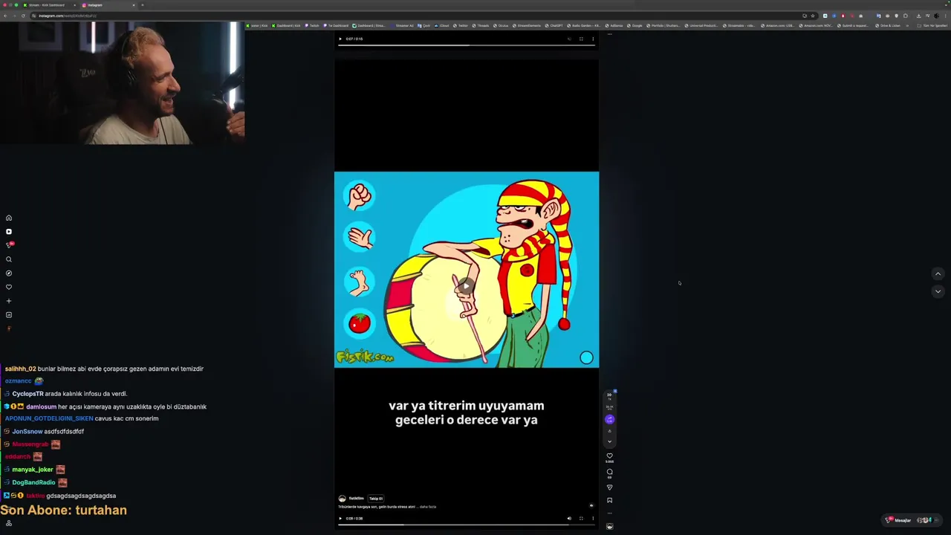The height and width of the screenshot is (535, 951).
Task: Open Instagram search from the sidebar
Action: click(x=9, y=259)
